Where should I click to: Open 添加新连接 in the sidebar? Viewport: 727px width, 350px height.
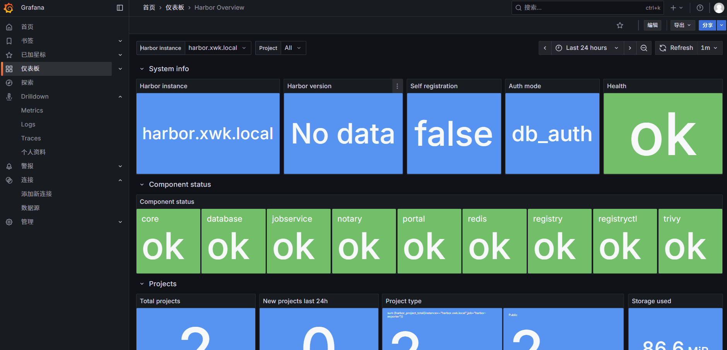[x=37, y=194]
